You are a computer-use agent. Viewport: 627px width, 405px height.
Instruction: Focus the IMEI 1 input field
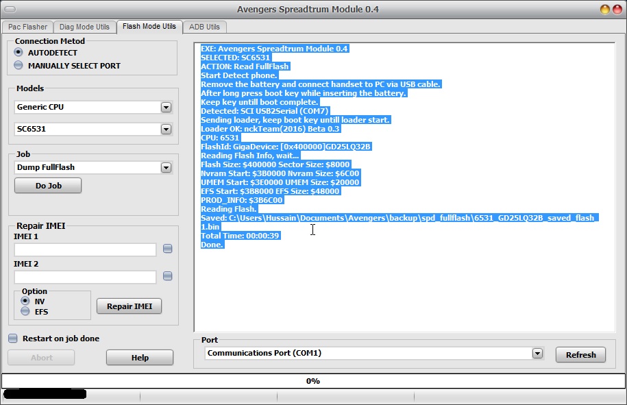(85, 249)
